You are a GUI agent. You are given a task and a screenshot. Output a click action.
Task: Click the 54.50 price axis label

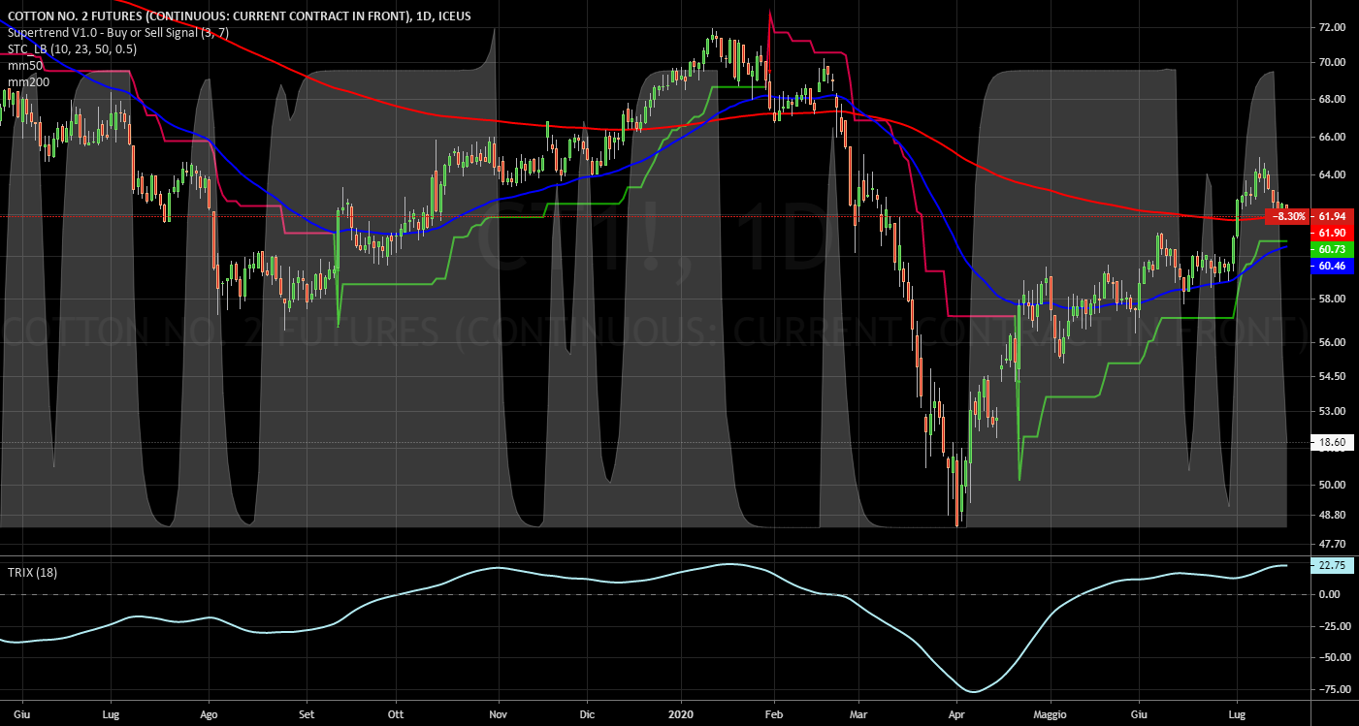pyautogui.click(x=1331, y=376)
